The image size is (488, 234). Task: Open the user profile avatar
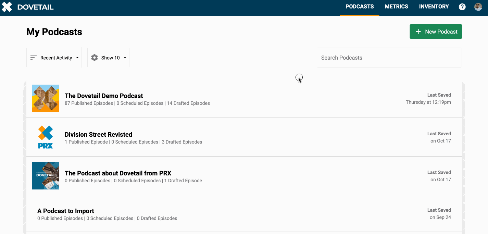pyautogui.click(x=478, y=7)
